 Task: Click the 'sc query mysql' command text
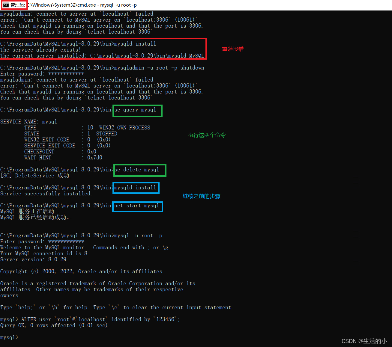click(x=135, y=110)
